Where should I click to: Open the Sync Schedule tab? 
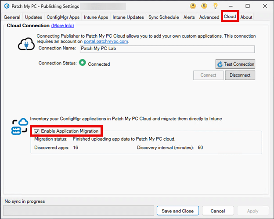(x=164, y=17)
